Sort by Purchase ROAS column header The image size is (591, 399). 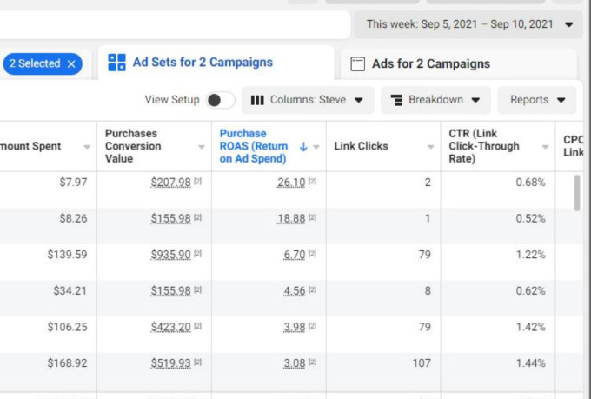254,146
